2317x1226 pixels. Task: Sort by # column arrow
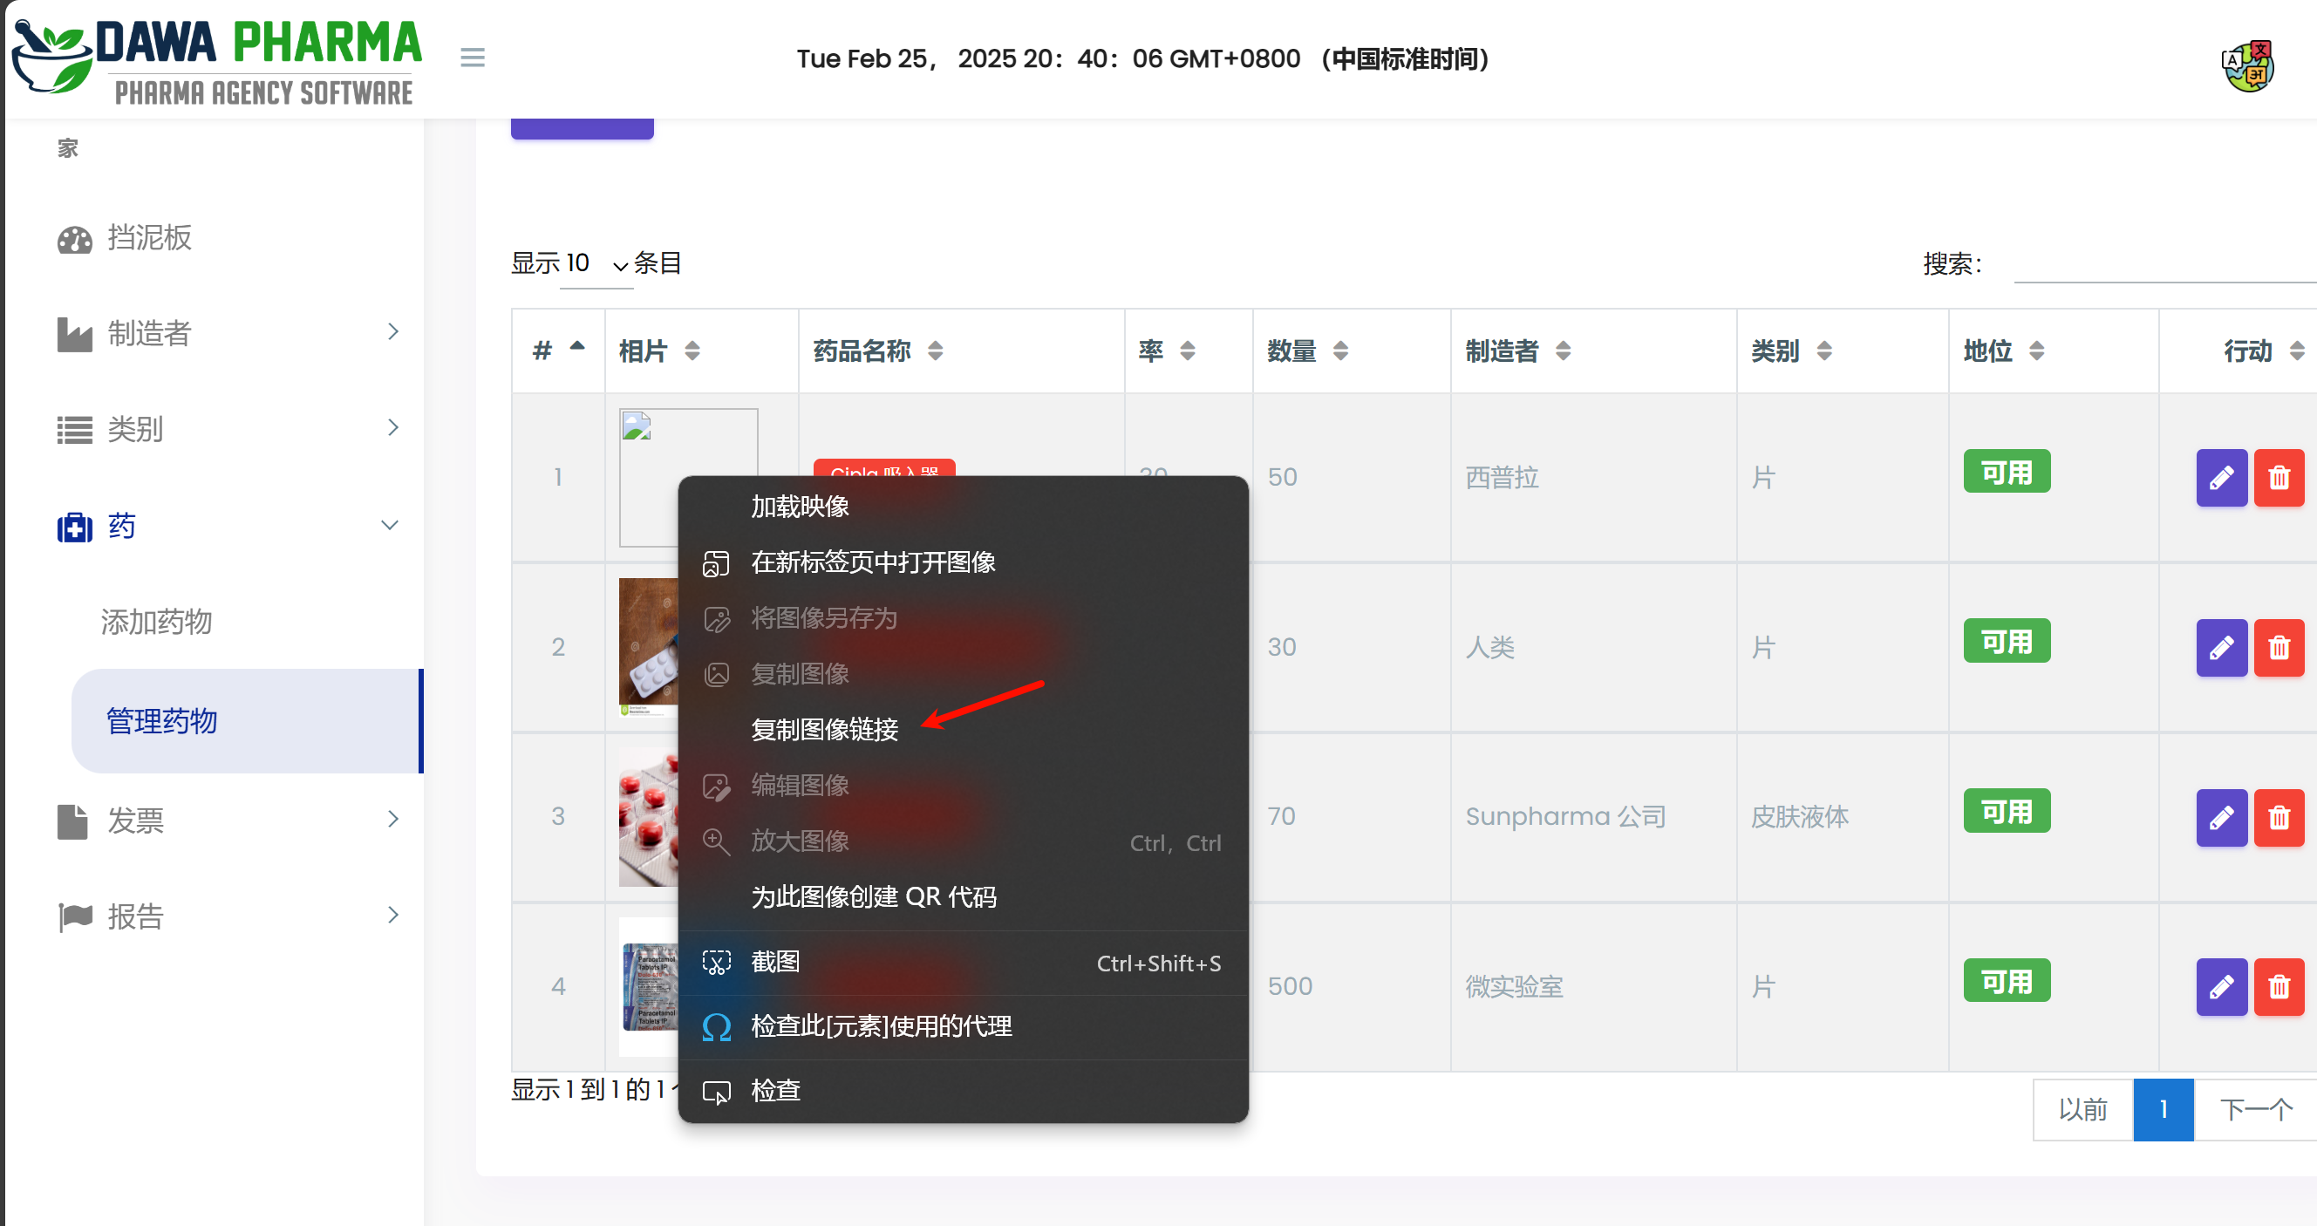click(x=577, y=346)
